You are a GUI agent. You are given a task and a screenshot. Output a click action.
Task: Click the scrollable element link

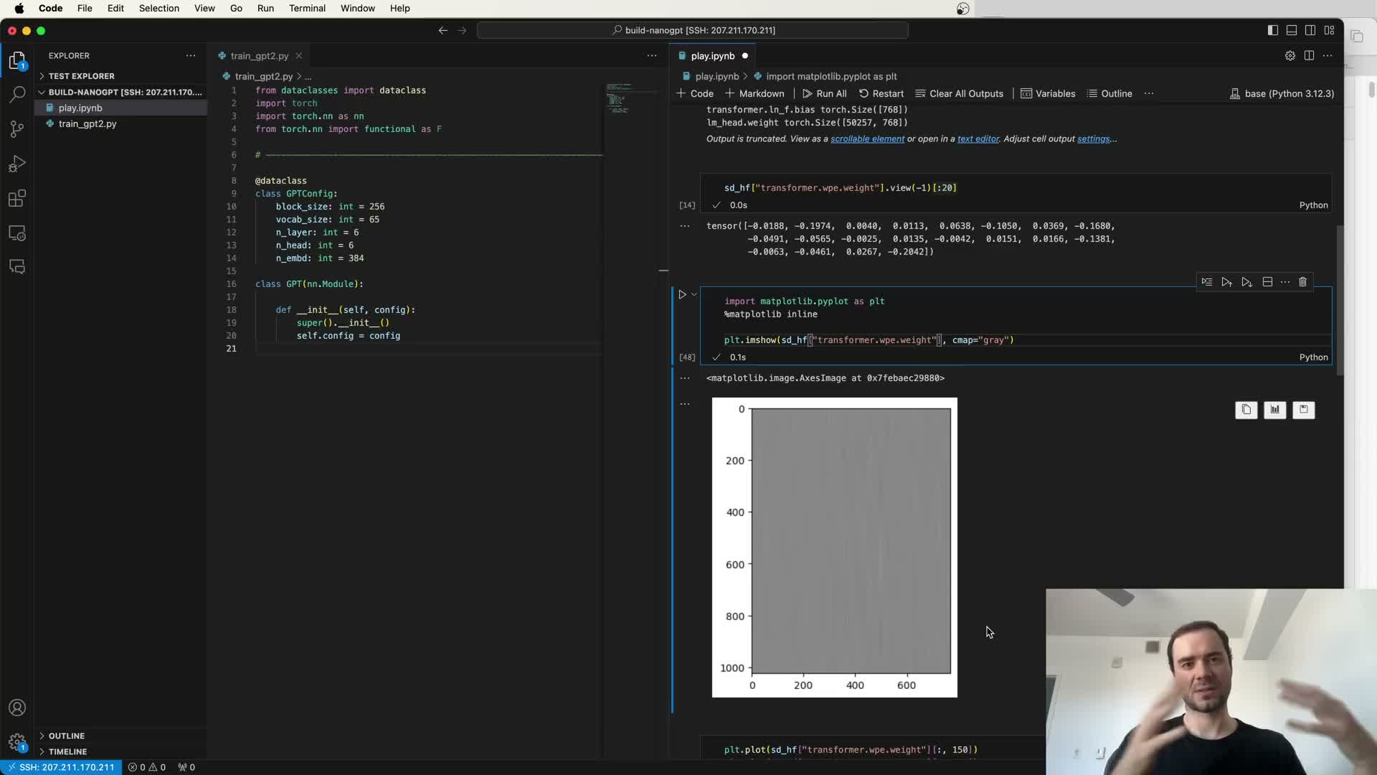coord(867,139)
